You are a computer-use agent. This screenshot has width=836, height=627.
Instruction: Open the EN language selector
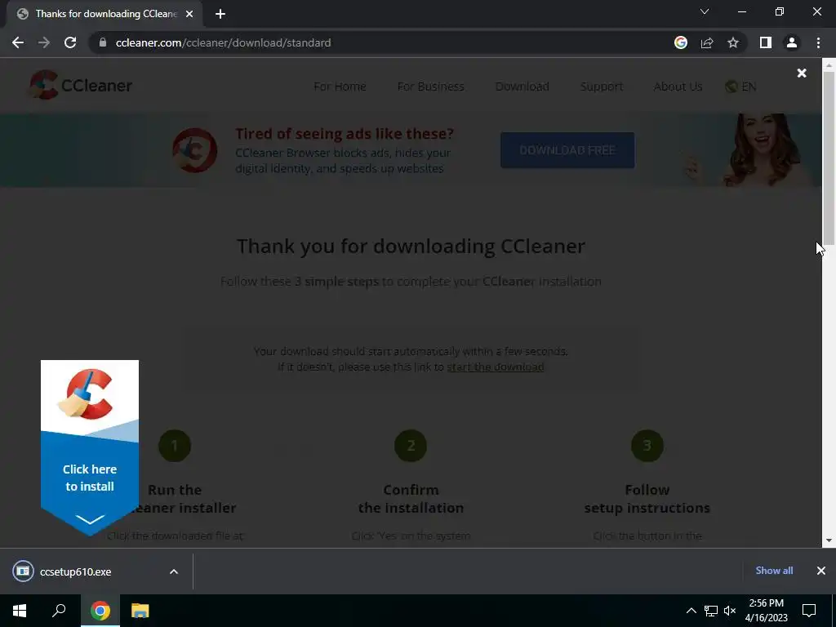(x=741, y=87)
